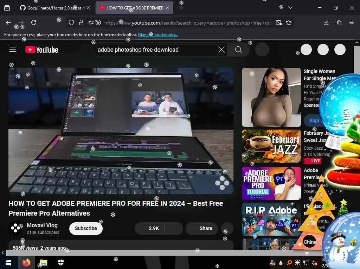Click the Movavi watermark on video
The image size is (360, 269).
[x=222, y=183]
